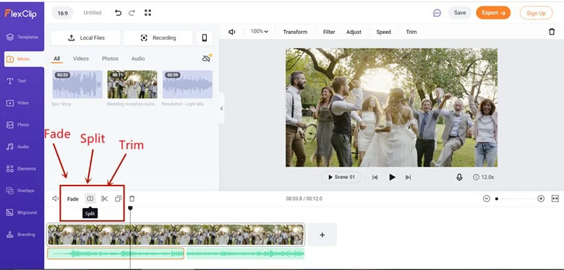This screenshot has height=270, width=564.
Task: Adjust the timeline zoom slider
Action: (513, 199)
